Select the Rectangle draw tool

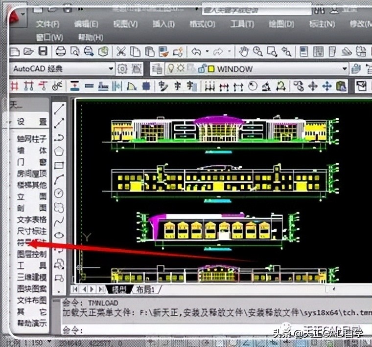(59, 165)
